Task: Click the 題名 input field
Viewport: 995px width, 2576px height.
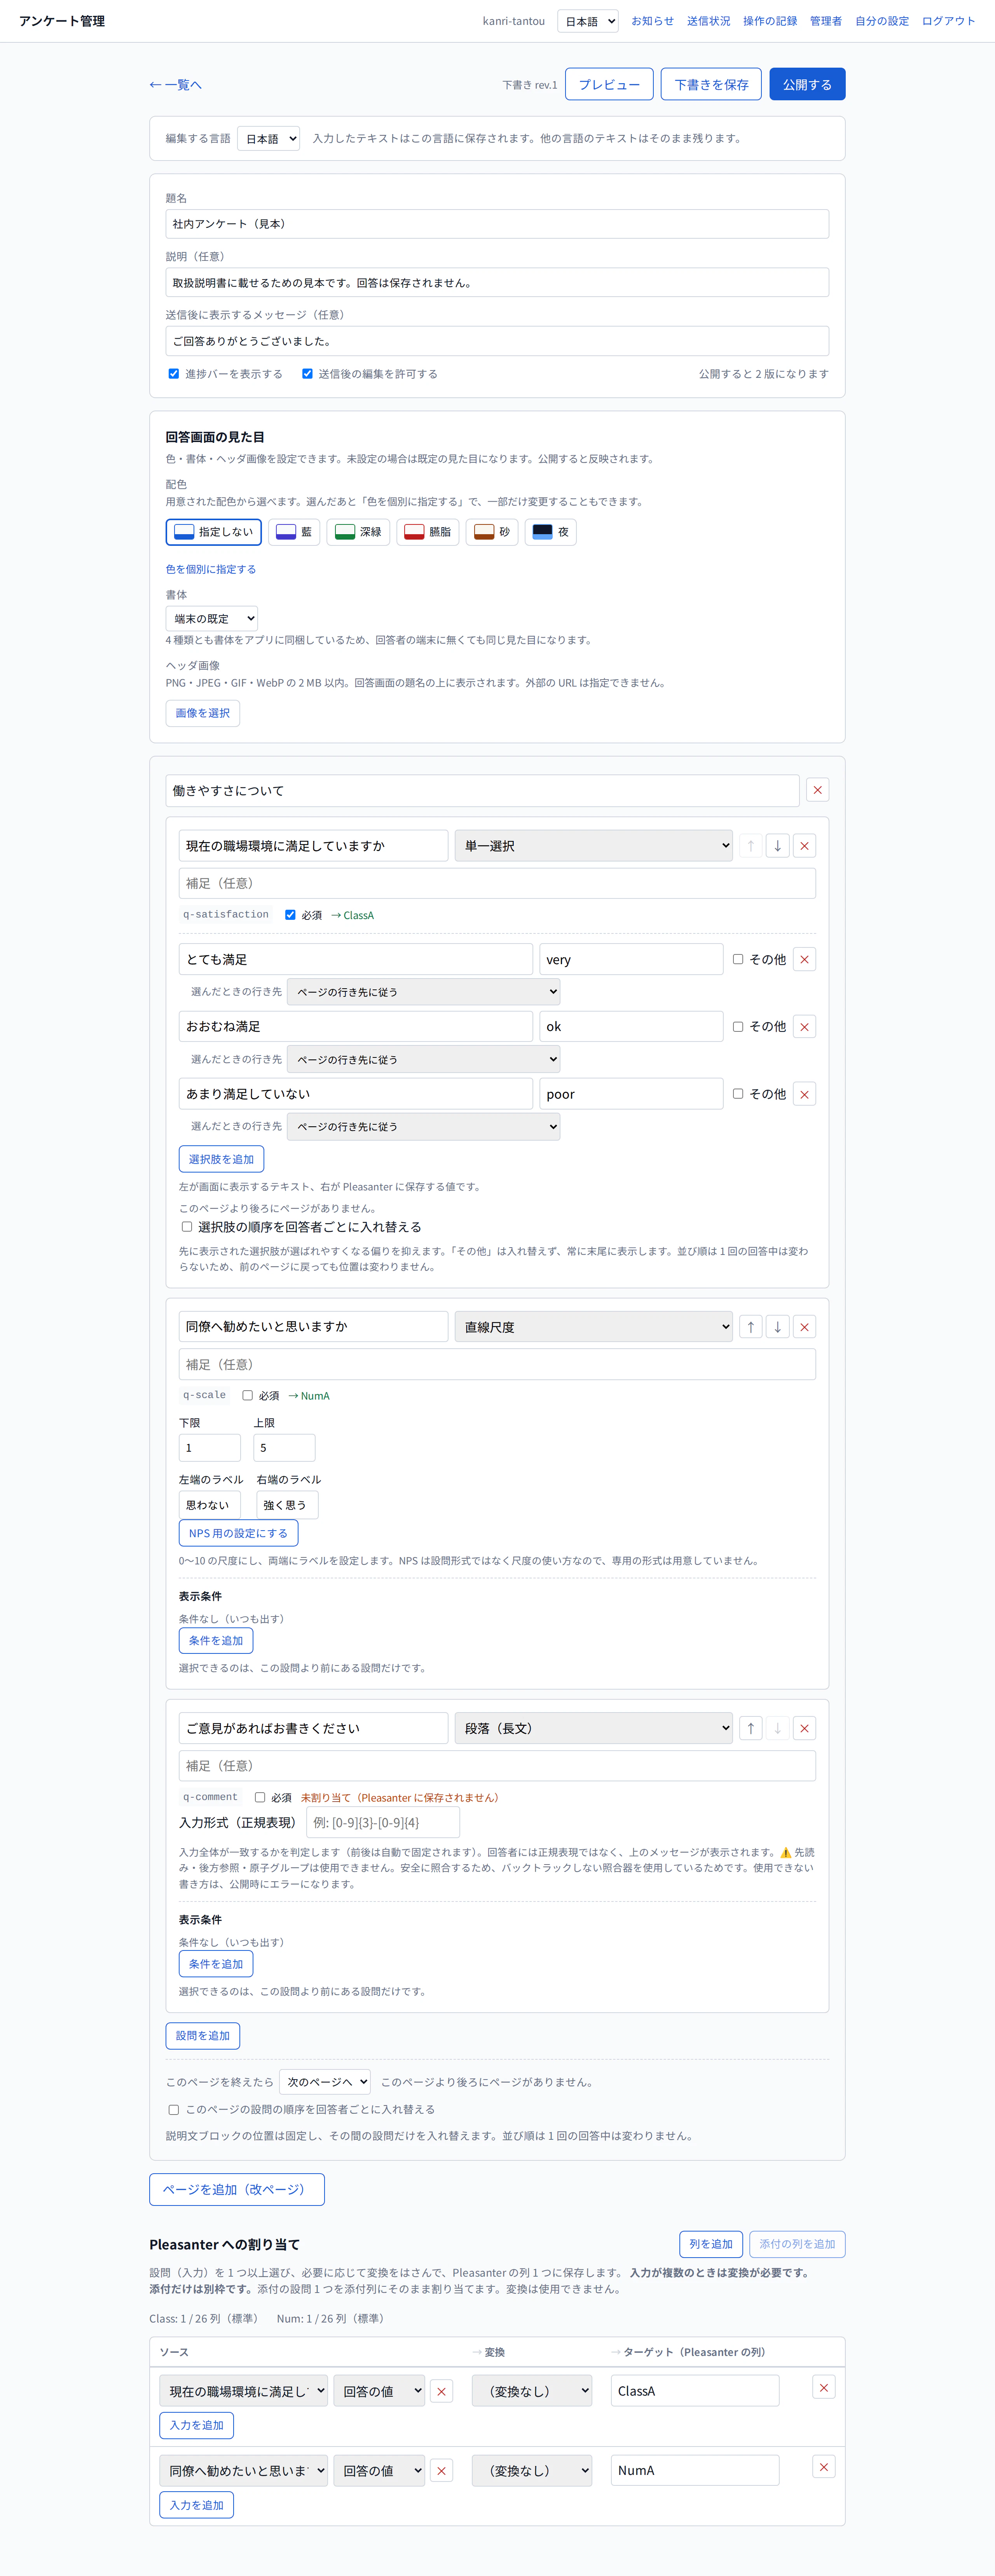Action: pyautogui.click(x=497, y=224)
